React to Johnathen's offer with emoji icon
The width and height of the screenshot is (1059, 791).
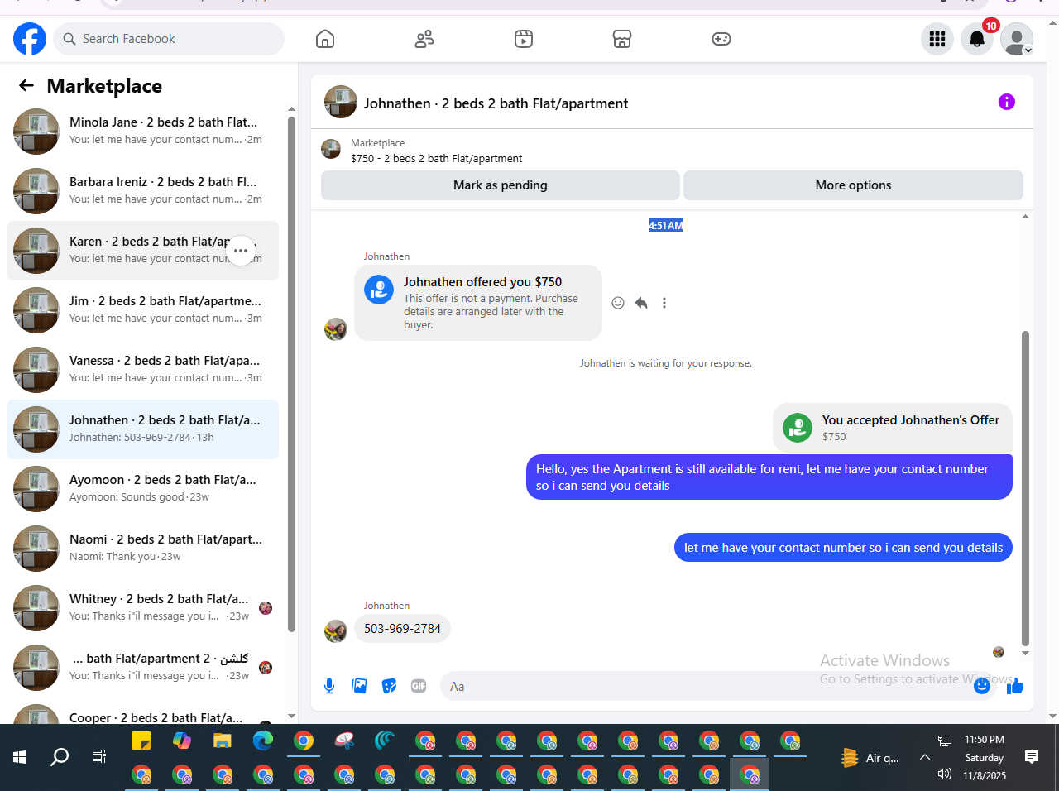pyautogui.click(x=618, y=303)
